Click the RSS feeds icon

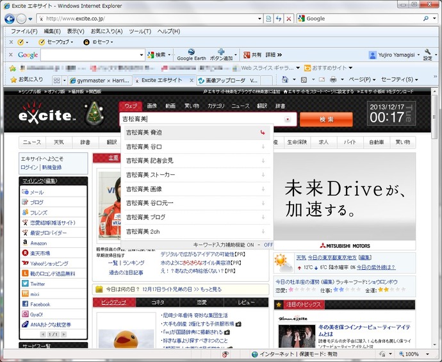[304, 80]
